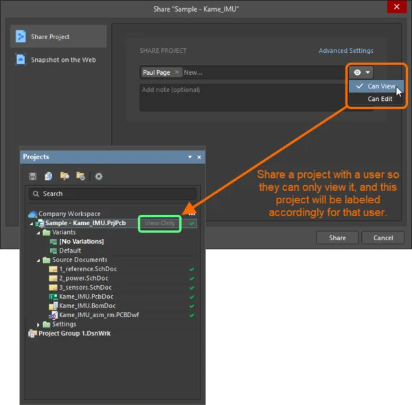Click the 2_power.SchDoc status checkmark
The width and height of the screenshot is (412, 405).
[192, 279]
